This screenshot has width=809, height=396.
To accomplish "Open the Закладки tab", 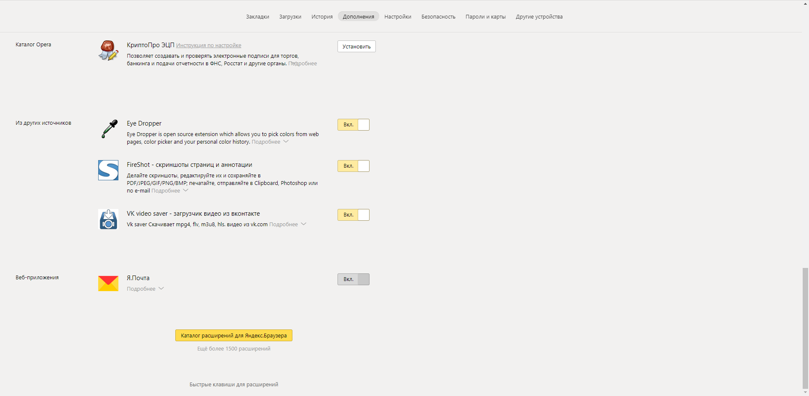I will tap(257, 17).
